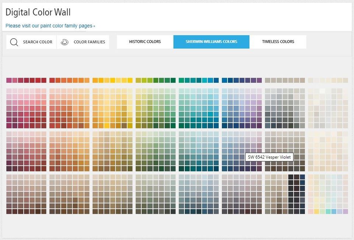This screenshot has width=354, height=240.
Task: Select the lavender purple swatch at the wall's bottom-right corner
Action: pyautogui.click(x=346, y=211)
